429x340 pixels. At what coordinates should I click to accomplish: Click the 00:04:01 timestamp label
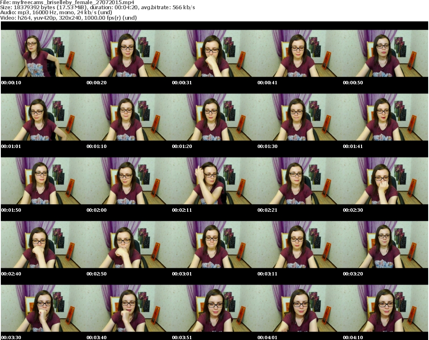267,337
